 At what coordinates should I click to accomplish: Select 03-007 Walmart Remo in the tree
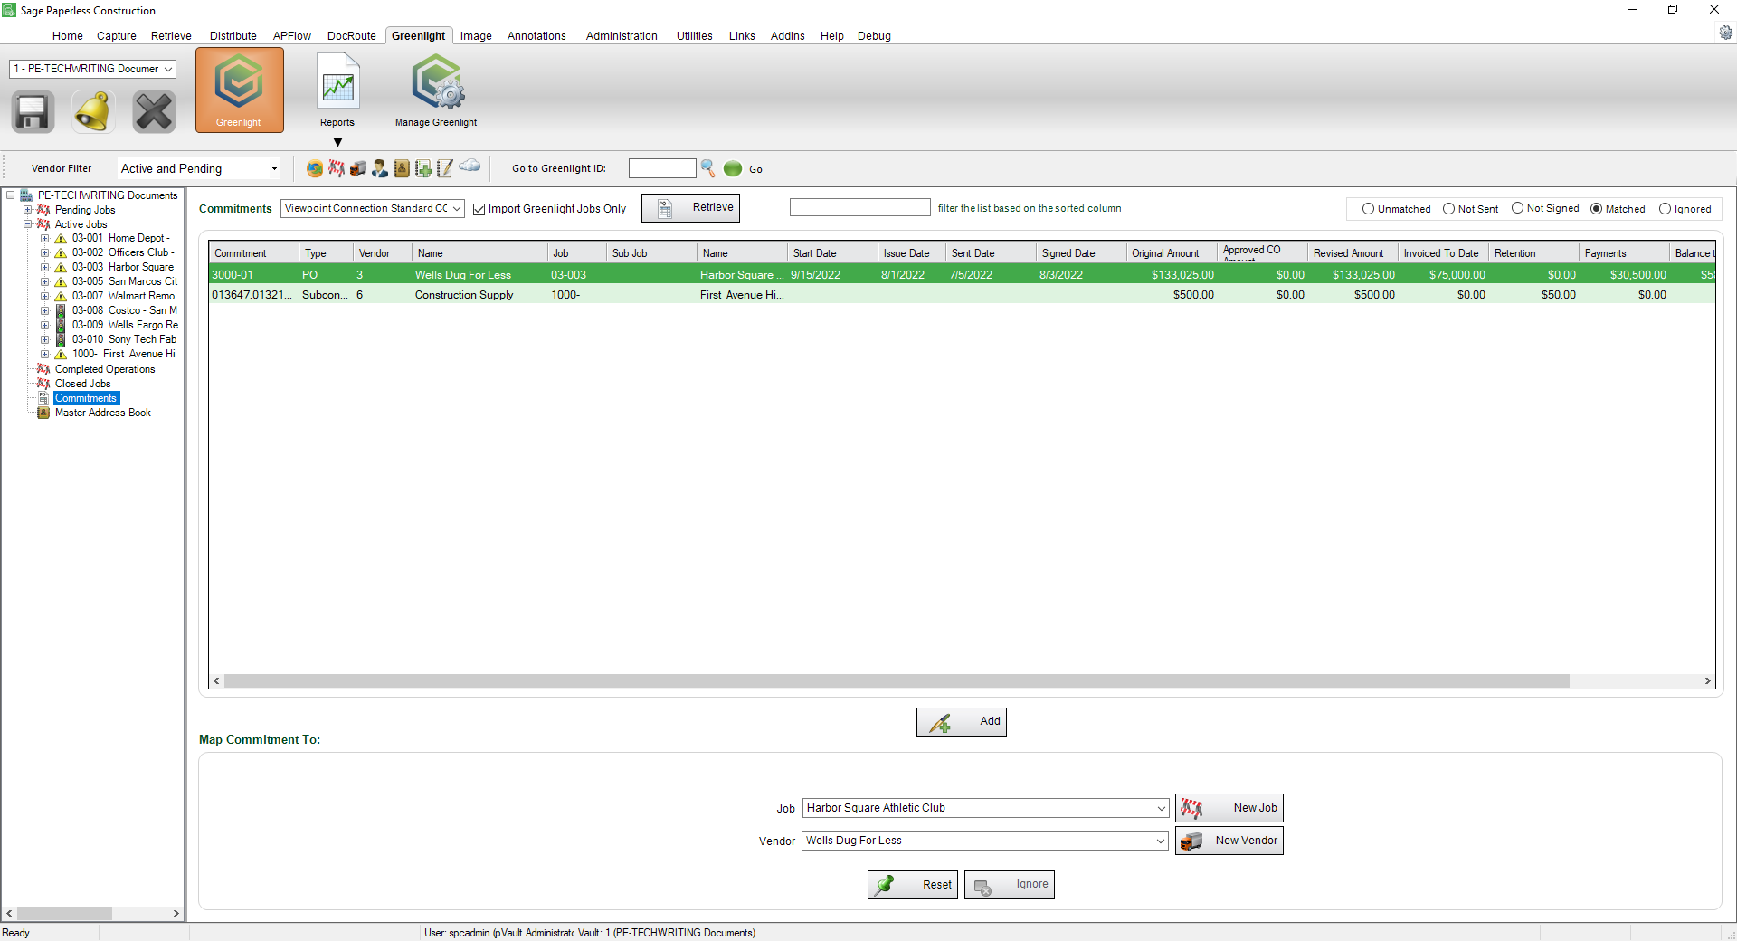click(124, 296)
